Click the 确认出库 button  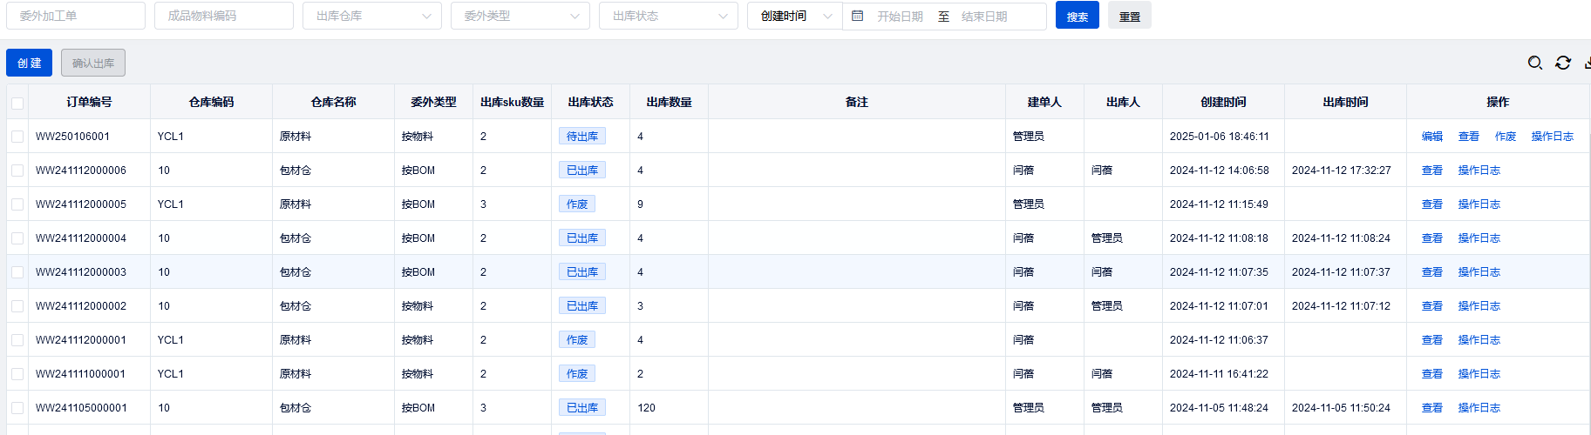click(x=93, y=63)
